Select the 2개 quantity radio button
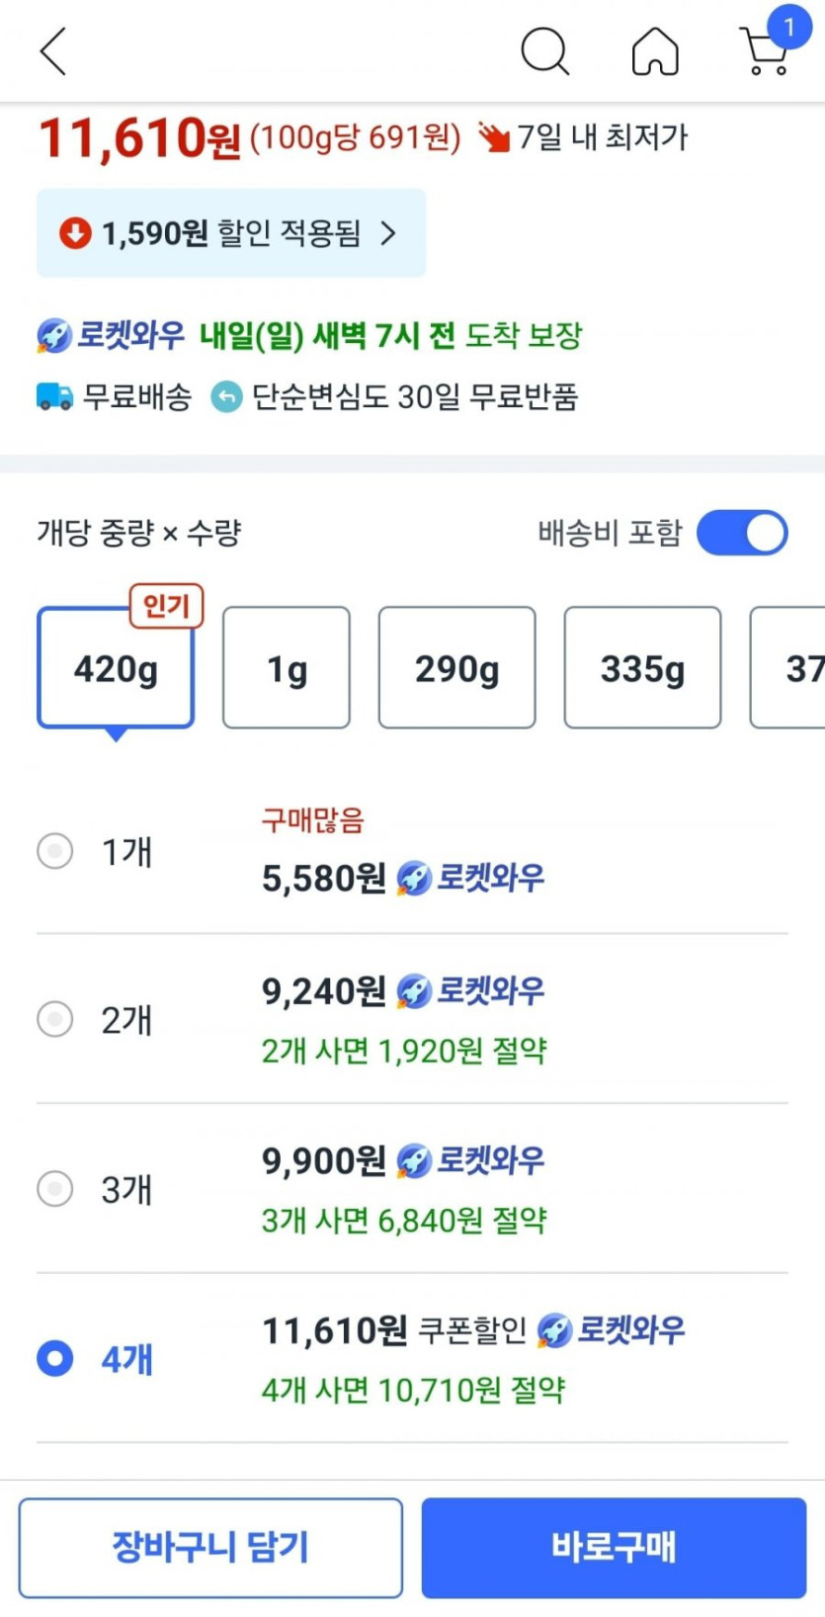Screen dimensions: 825x1617 coord(55,1019)
